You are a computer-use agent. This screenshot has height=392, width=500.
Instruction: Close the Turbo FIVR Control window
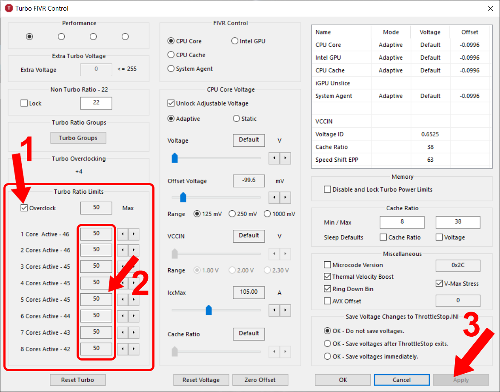click(491, 9)
